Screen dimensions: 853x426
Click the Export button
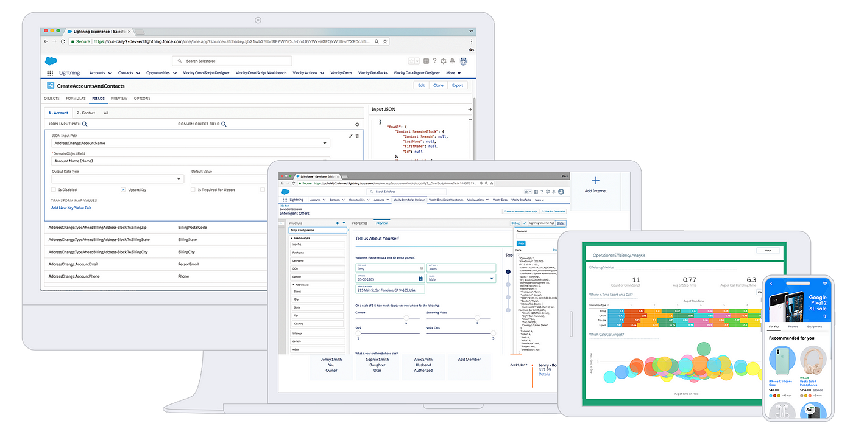458,85
